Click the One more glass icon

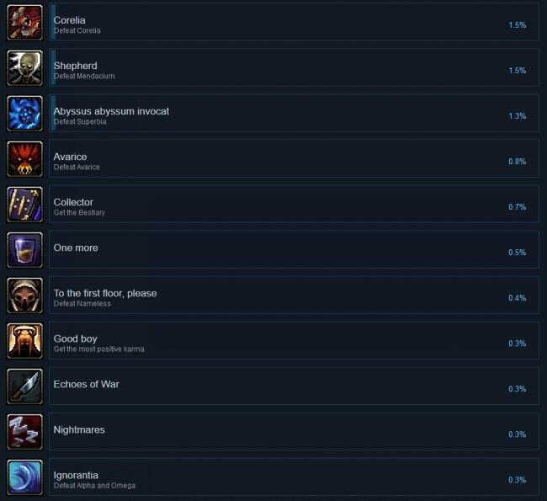coord(24,250)
